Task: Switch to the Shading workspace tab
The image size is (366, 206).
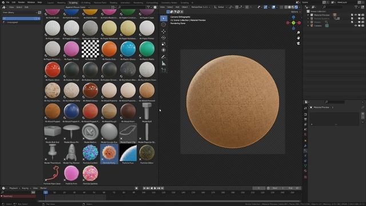Action: click(x=113, y=2)
